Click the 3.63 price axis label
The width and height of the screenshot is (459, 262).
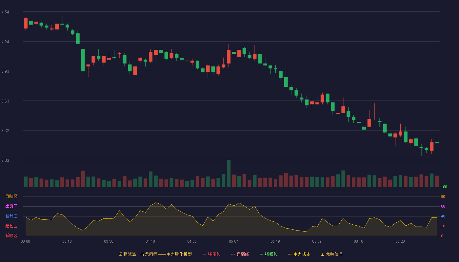5,101
